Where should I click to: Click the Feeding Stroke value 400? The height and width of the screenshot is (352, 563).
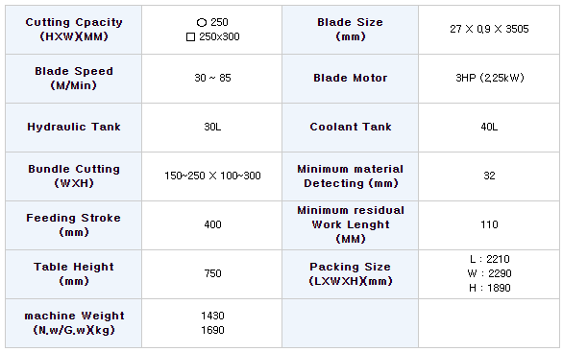click(x=212, y=224)
